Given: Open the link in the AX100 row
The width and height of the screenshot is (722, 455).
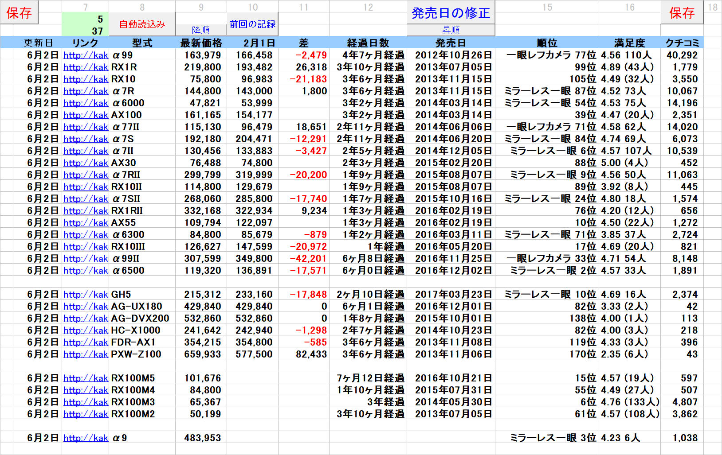Looking at the screenshot, I should tap(86, 115).
